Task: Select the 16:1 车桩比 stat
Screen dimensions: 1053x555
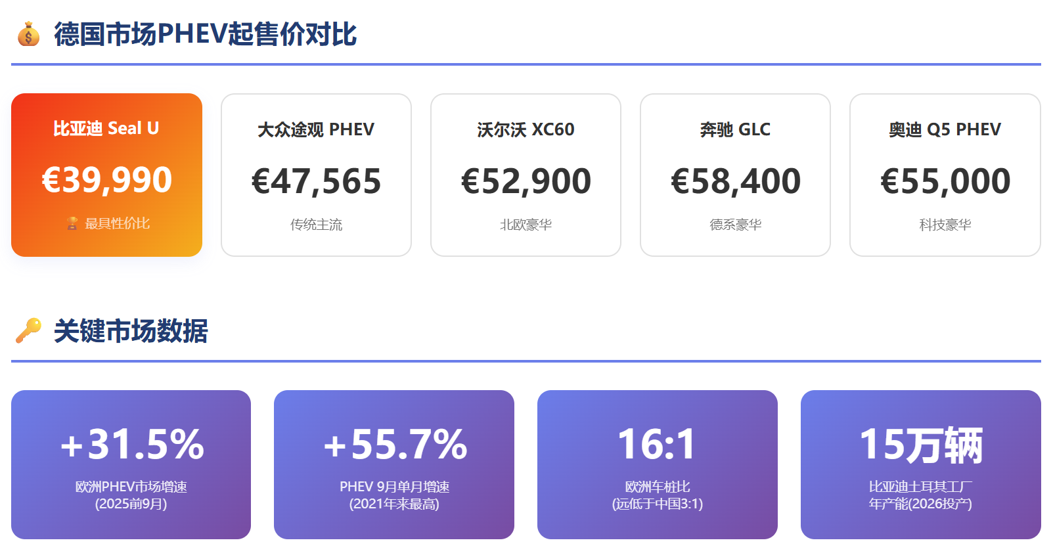Action: pos(657,445)
